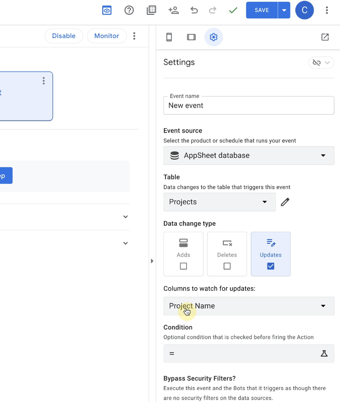Open the unlink event dropdown beside Settings
The width and height of the screenshot is (340, 402).
(x=321, y=63)
